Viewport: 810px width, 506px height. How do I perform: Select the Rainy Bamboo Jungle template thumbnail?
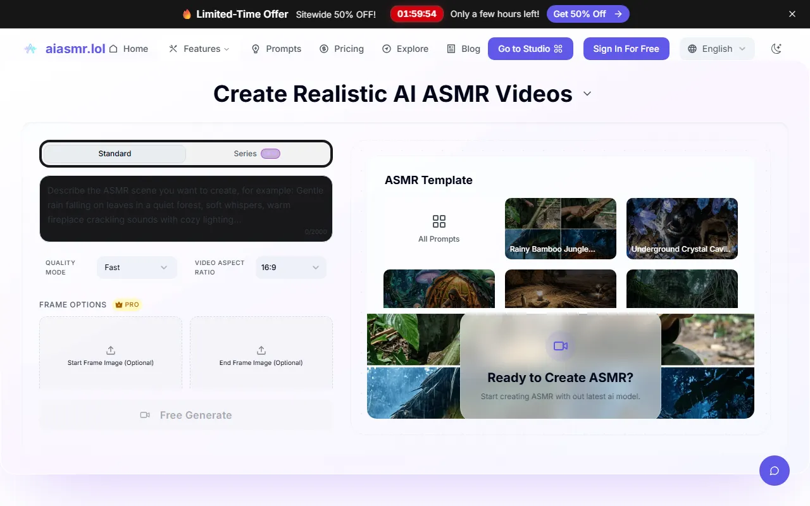[560, 228]
